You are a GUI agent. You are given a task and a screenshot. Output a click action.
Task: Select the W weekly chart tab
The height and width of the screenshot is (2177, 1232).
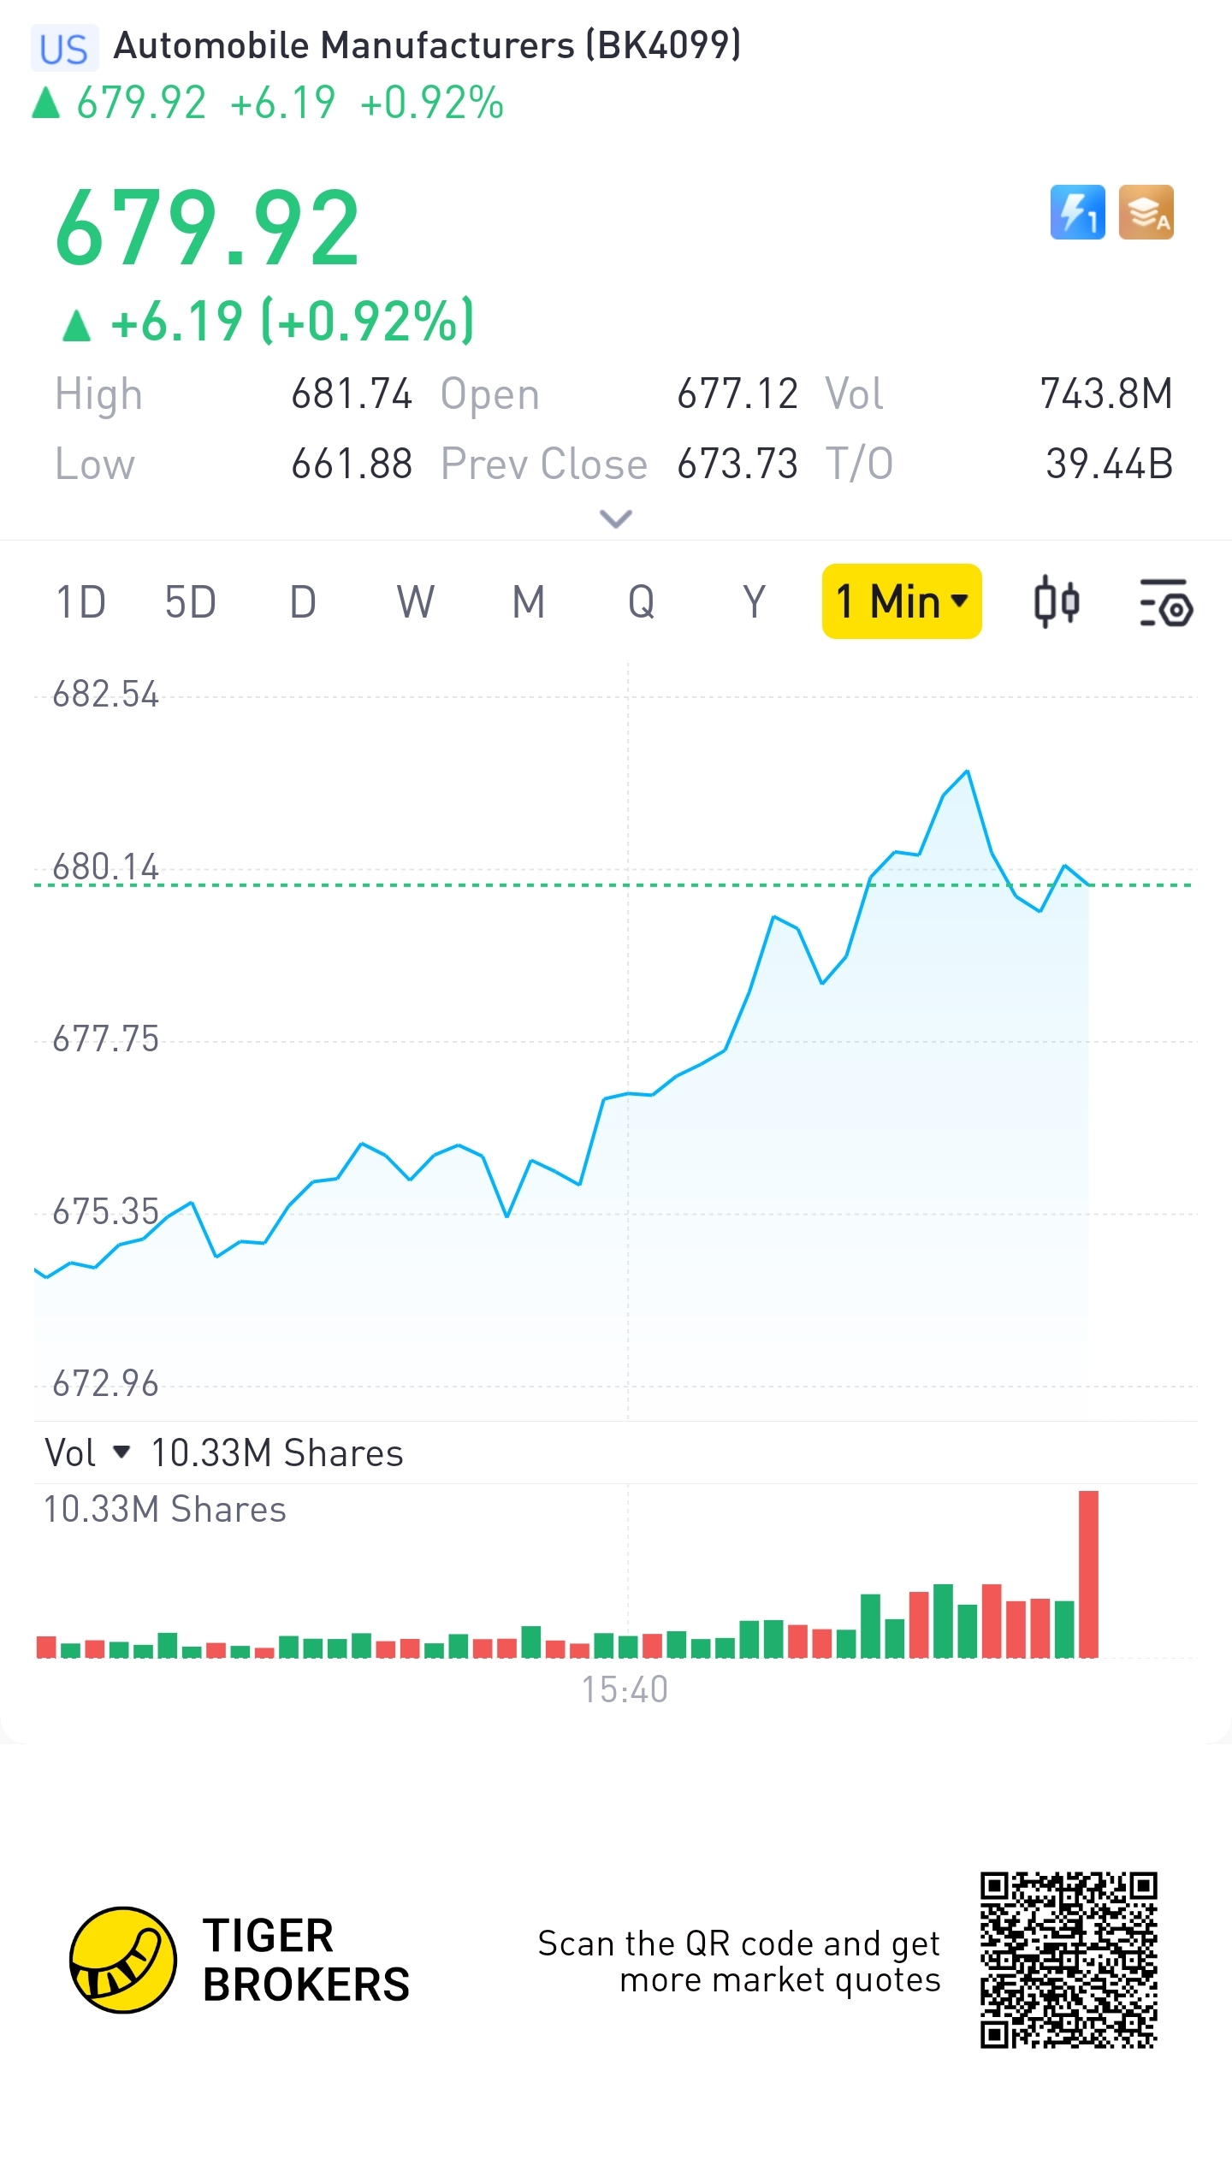coord(416,601)
